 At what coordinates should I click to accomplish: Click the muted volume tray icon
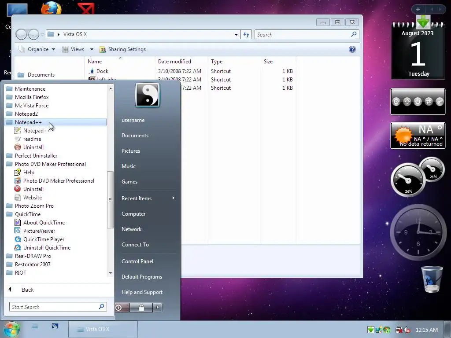(x=407, y=330)
